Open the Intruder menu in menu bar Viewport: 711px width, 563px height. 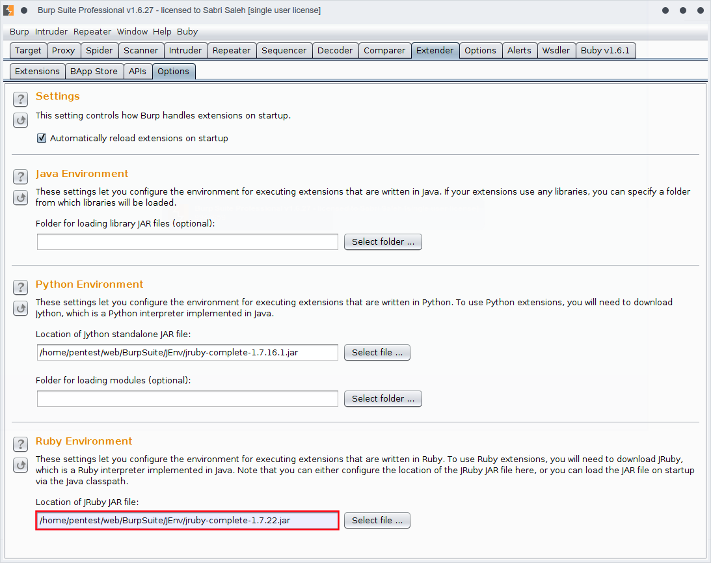(x=51, y=31)
